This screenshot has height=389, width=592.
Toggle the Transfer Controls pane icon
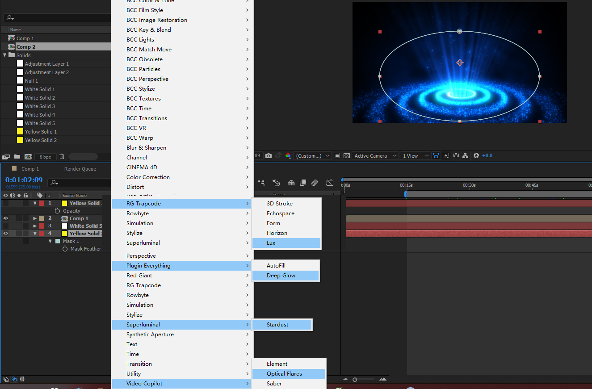pyautogui.click(x=14, y=379)
